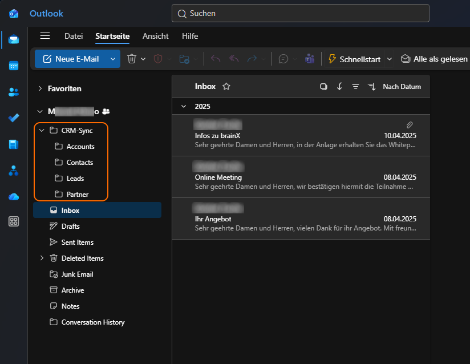The width and height of the screenshot is (470, 364).
Task: Click the shared mailbox people icon
Action: (106, 111)
